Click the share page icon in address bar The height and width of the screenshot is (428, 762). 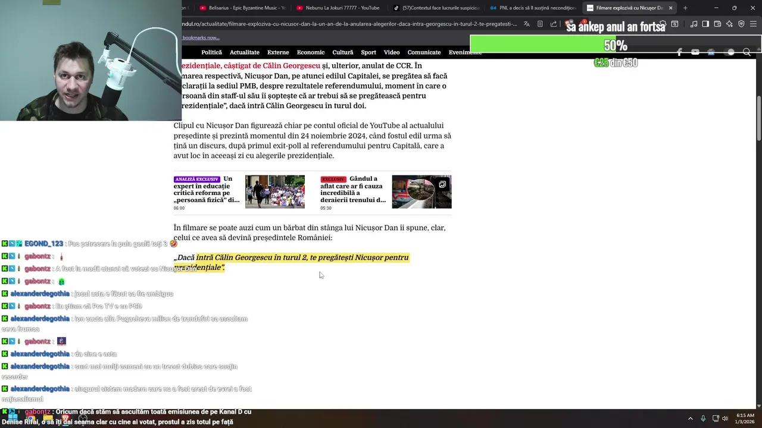point(554,24)
